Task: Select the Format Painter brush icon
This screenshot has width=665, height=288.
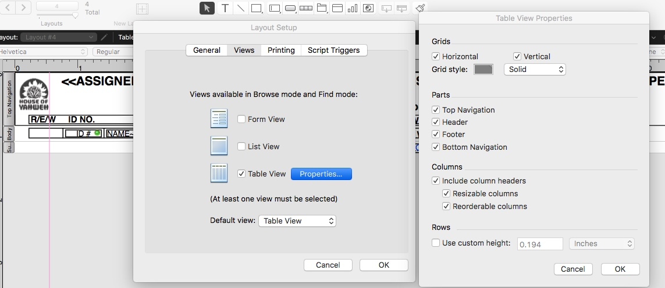Action: (x=420, y=8)
